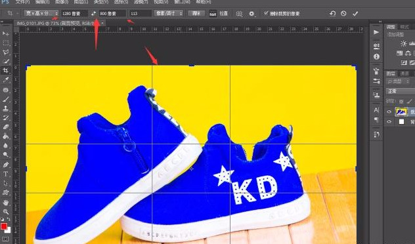This screenshot has width=415, height=244.
Task: Click the Clear button in options bar
Action: [196, 13]
